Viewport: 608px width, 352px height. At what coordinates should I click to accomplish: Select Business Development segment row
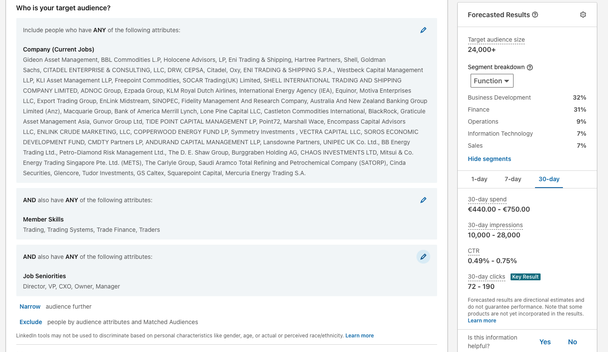527,97
